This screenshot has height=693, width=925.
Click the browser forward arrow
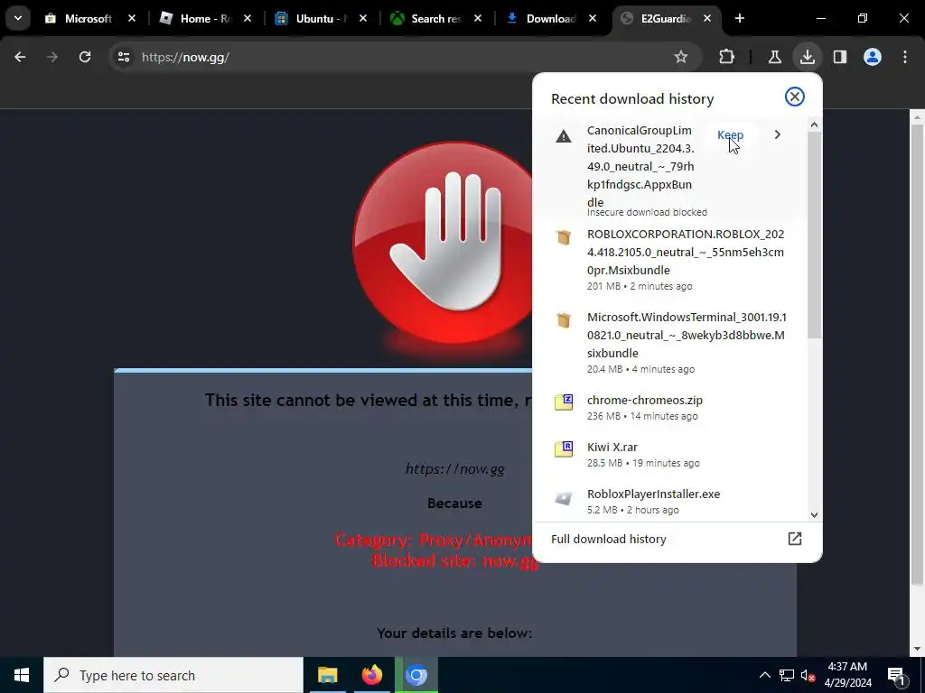tap(52, 57)
